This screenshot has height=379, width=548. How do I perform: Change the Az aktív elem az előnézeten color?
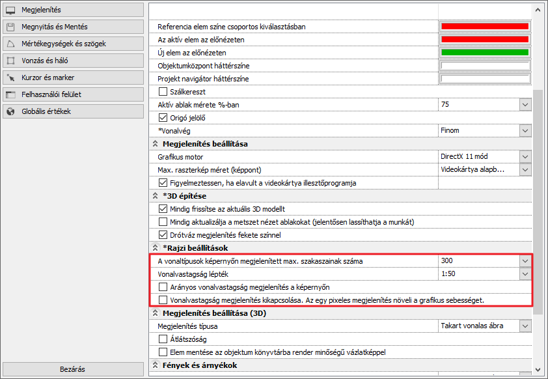[x=485, y=40]
